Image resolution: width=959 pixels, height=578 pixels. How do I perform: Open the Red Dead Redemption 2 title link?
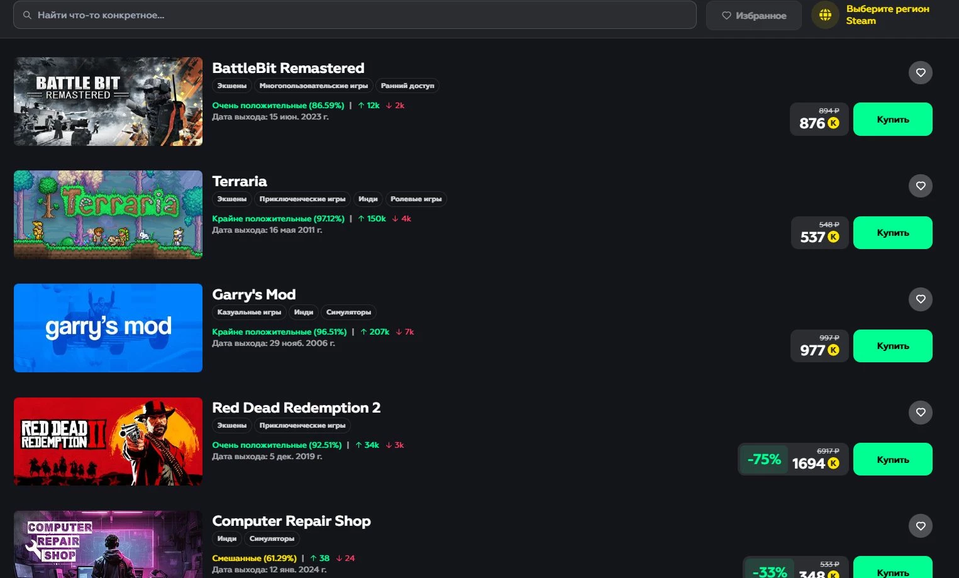[x=296, y=408]
